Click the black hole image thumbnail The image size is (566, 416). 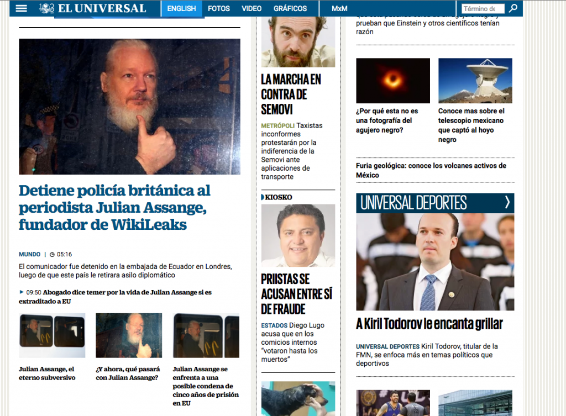point(393,81)
